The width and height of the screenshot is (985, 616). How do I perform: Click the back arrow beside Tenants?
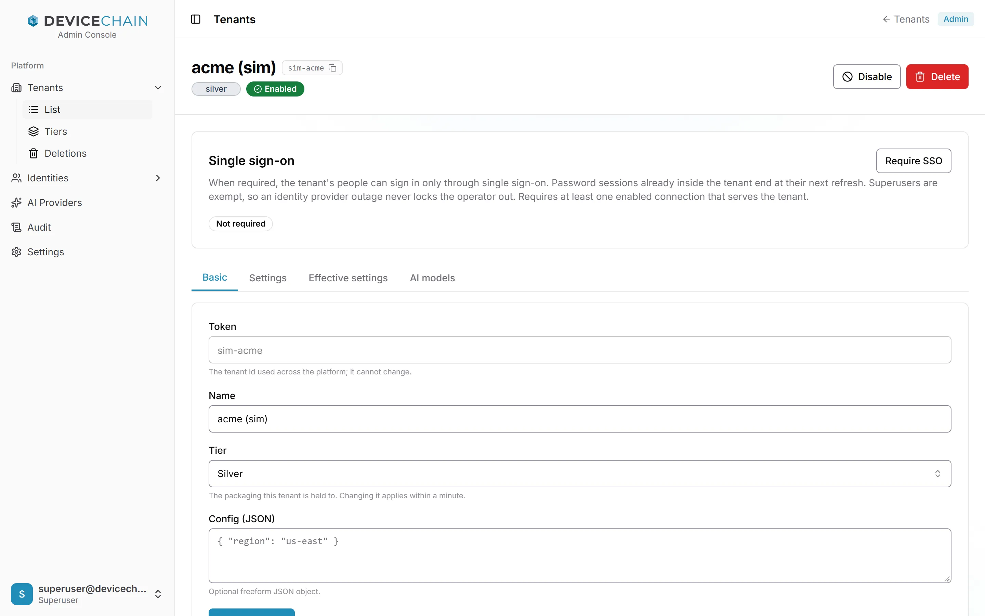(x=886, y=19)
